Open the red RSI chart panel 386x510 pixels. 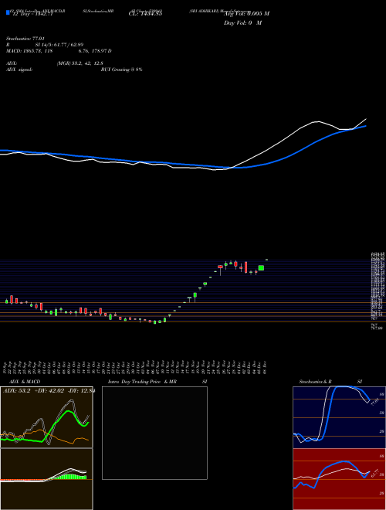339,479
